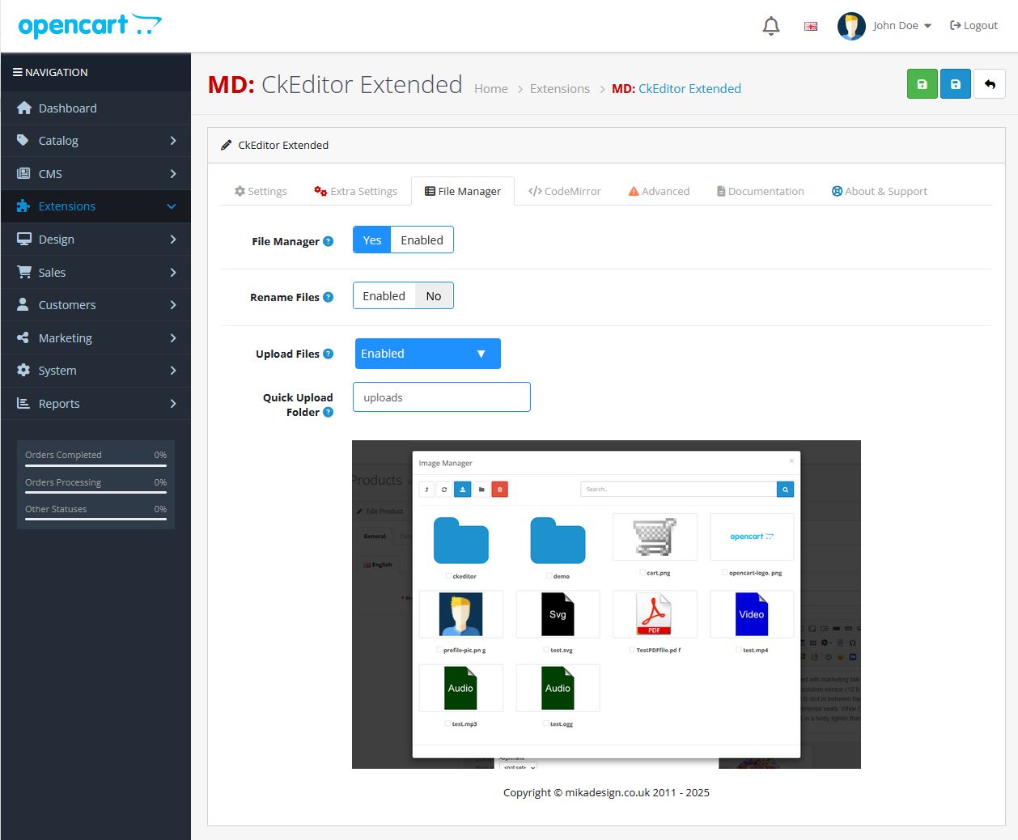Go to the Advanced tab
This screenshot has height=840, width=1018.
coord(660,191)
